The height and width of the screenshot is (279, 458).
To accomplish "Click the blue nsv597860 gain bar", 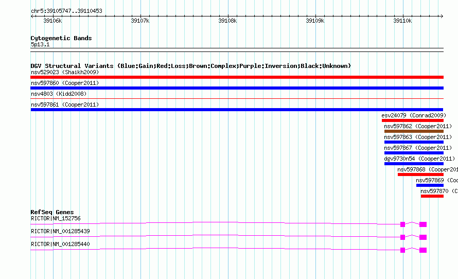I will pyautogui.click(x=237, y=88).
